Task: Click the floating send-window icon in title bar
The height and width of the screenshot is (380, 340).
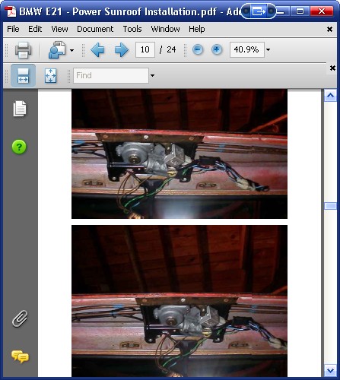Action: point(259,11)
